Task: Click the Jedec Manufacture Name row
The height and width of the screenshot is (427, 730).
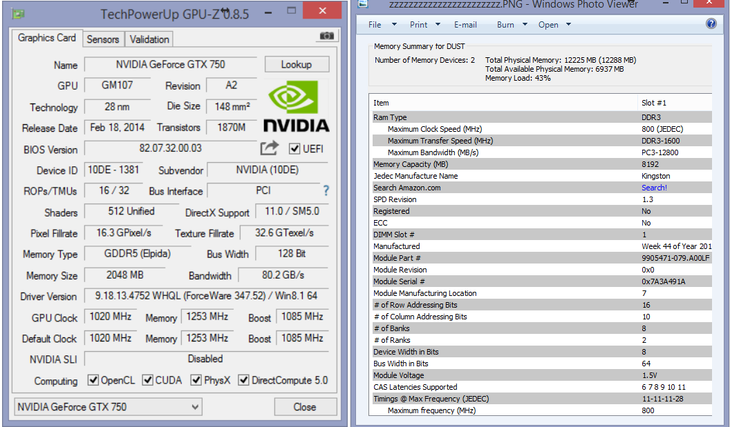Action: [542, 176]
